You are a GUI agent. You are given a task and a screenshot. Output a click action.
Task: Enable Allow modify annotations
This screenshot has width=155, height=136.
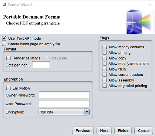point(104,64)
